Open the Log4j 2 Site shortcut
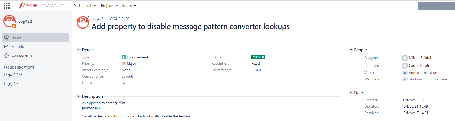 click(x=13, y=75)
